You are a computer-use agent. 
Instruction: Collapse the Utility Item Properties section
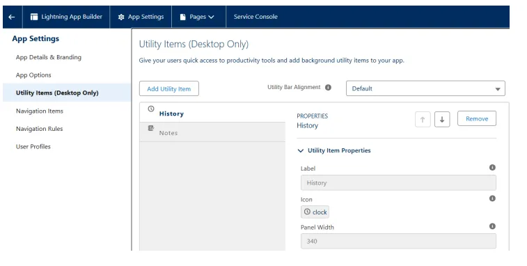pyautogui.click(x=301, y=150)
